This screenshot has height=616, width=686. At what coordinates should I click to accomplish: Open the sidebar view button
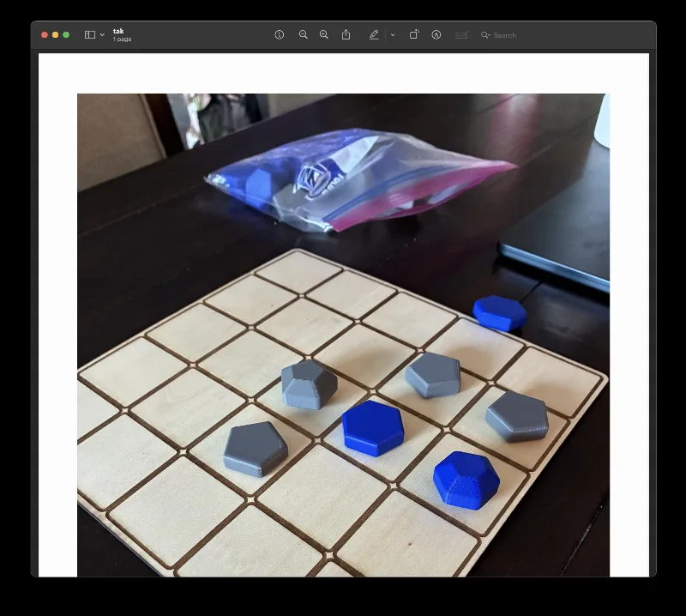(x=90, y=35)
